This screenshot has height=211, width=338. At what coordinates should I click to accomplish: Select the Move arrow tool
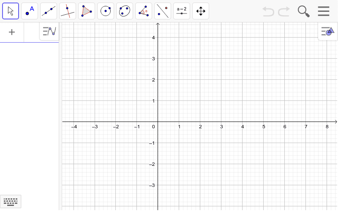coord(11,11)
